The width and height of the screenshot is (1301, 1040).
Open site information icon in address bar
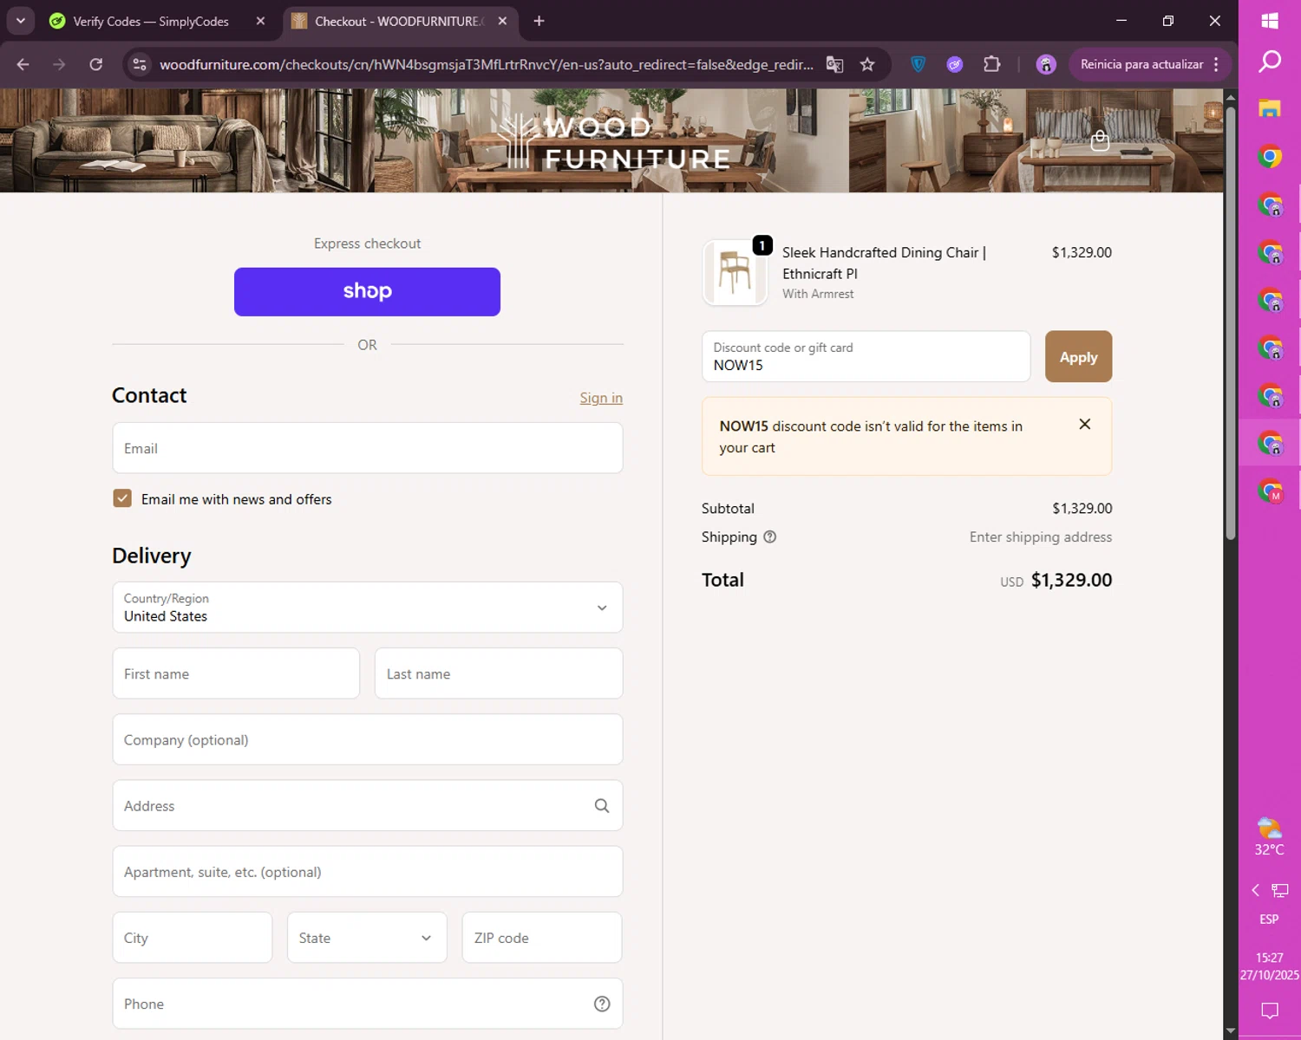[140, 64]
